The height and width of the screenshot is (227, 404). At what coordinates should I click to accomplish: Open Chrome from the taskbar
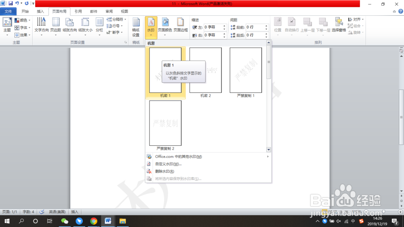click(94, 221)
